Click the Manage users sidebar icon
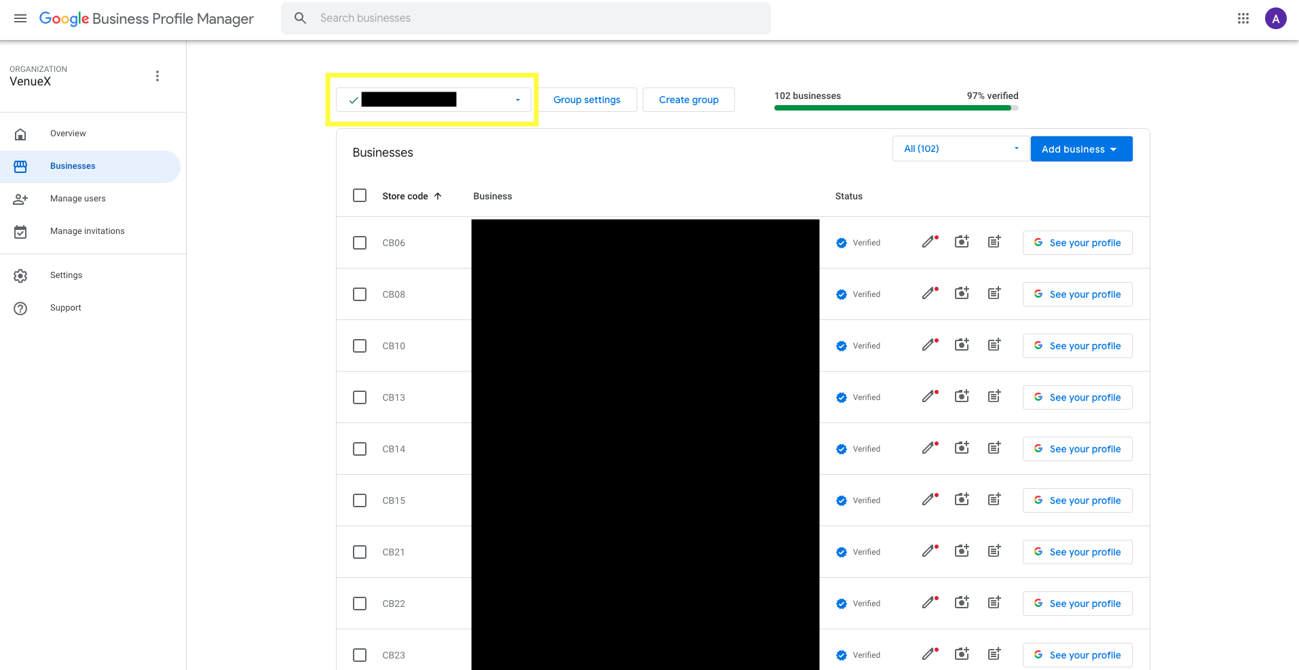Image resolution: width=1299 pixels, height=670 pixels. 20,199
